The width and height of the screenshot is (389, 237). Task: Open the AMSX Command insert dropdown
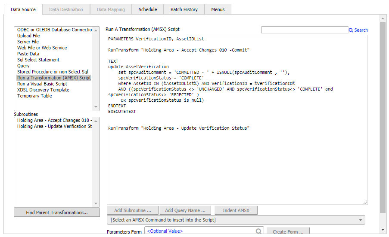[236, 220]
